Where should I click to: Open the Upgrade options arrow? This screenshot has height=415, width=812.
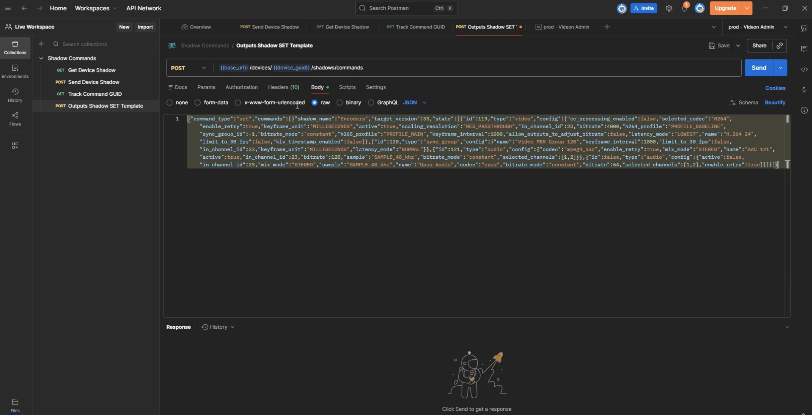[x=747, y=8]
